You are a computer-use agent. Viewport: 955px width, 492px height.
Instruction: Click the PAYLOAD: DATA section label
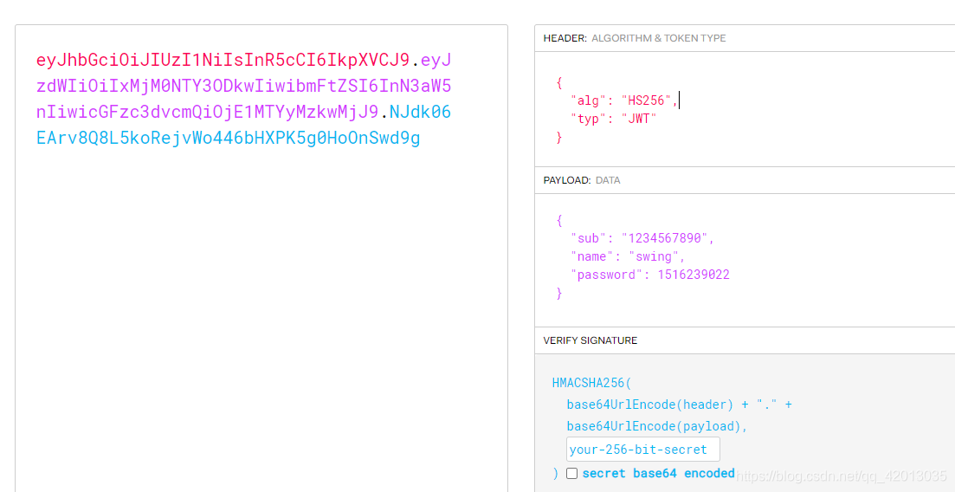[x=582, y=180]
